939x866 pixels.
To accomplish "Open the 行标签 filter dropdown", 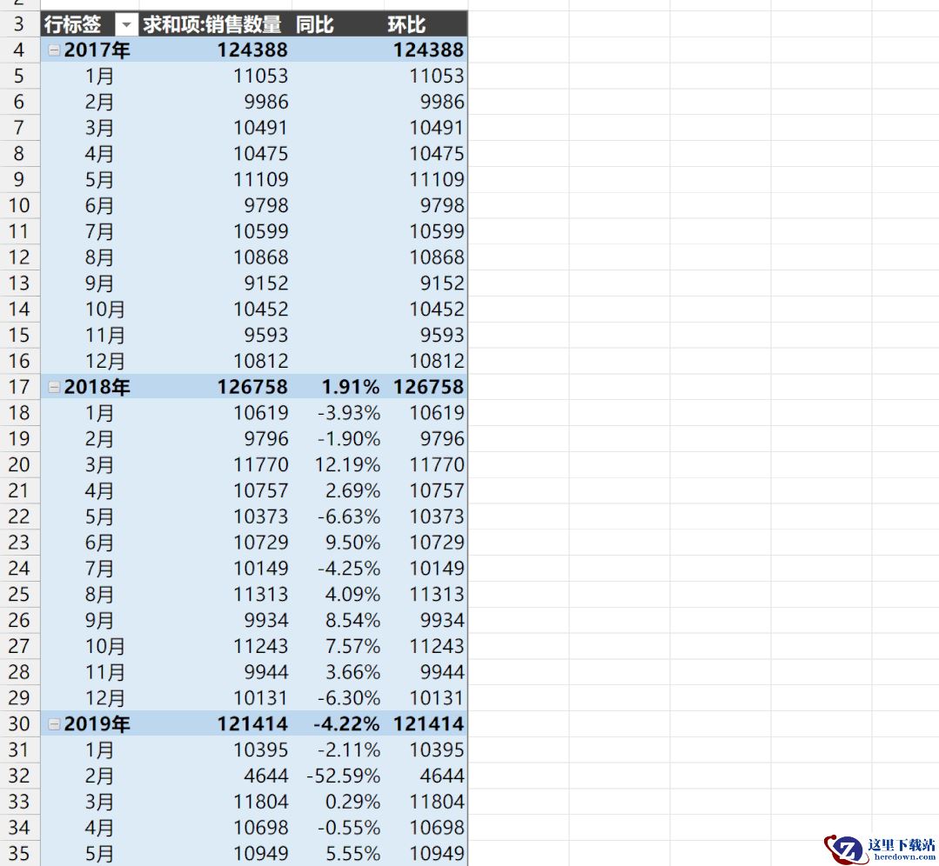I will [x=126, y=25].
